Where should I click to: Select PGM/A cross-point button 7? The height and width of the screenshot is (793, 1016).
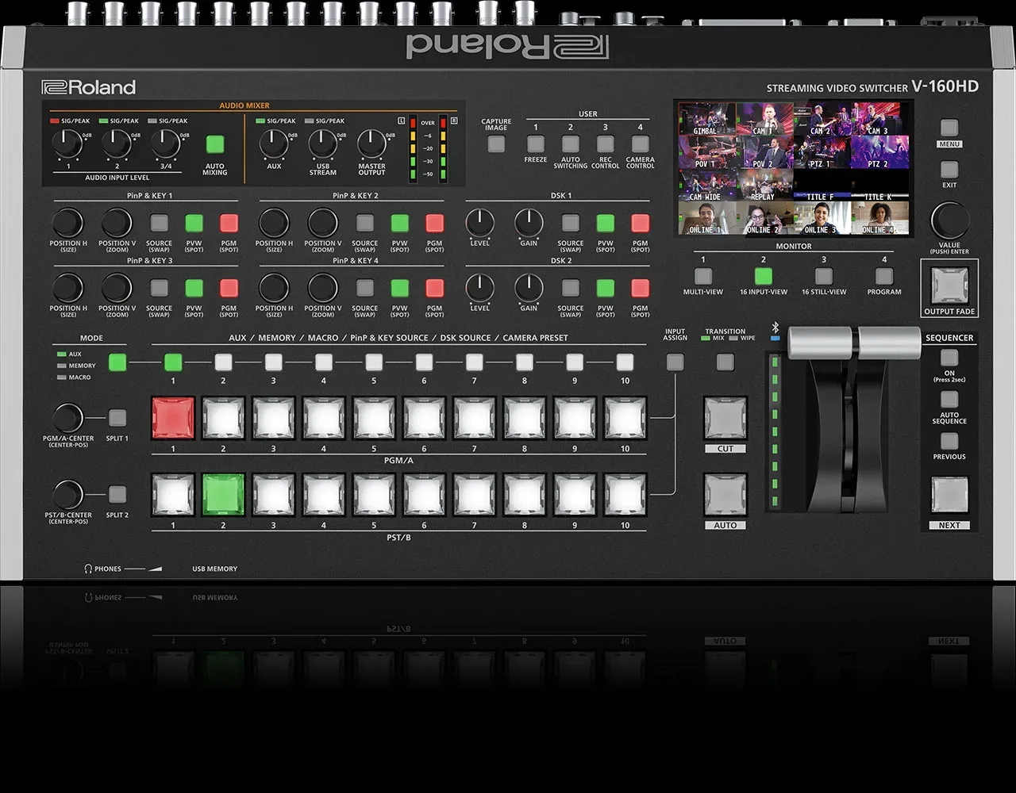pos(475,418)
